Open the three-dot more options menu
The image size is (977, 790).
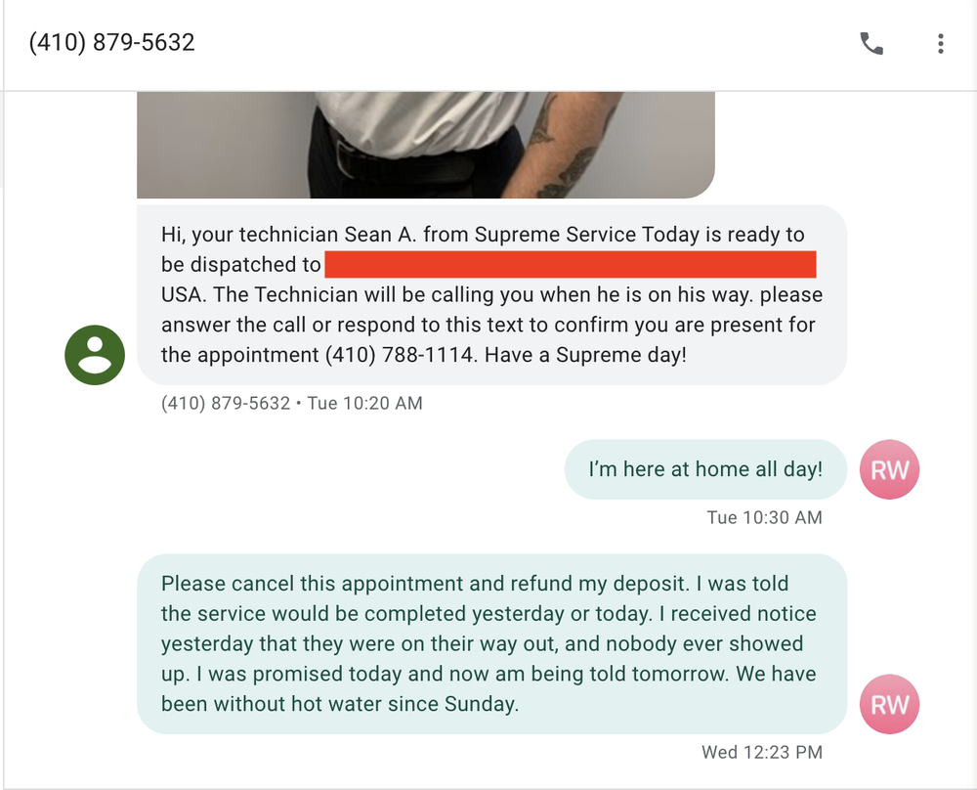pos(940,44)
